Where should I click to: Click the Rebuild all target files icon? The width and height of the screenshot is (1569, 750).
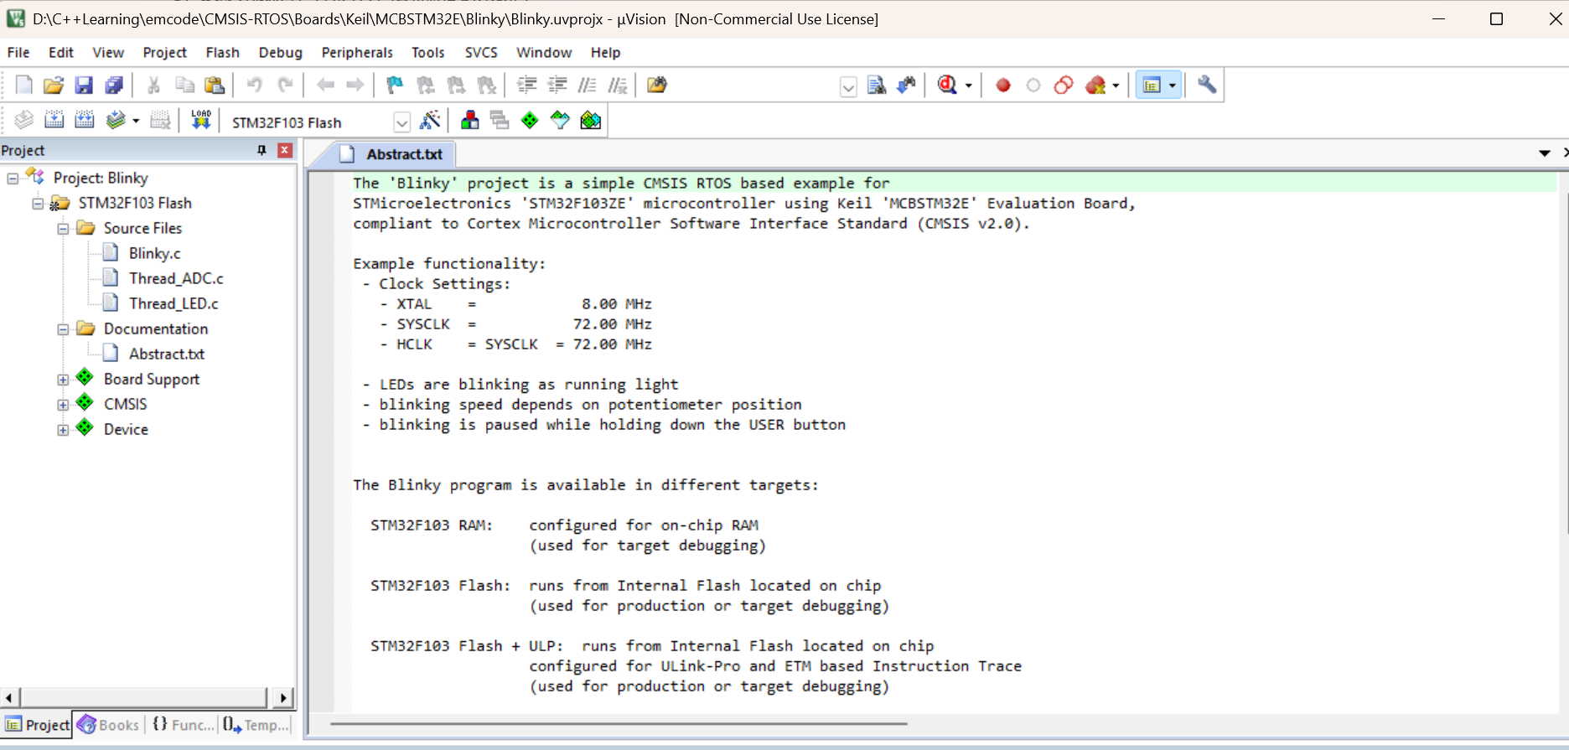pyautogui.click(x=85, y=121)
